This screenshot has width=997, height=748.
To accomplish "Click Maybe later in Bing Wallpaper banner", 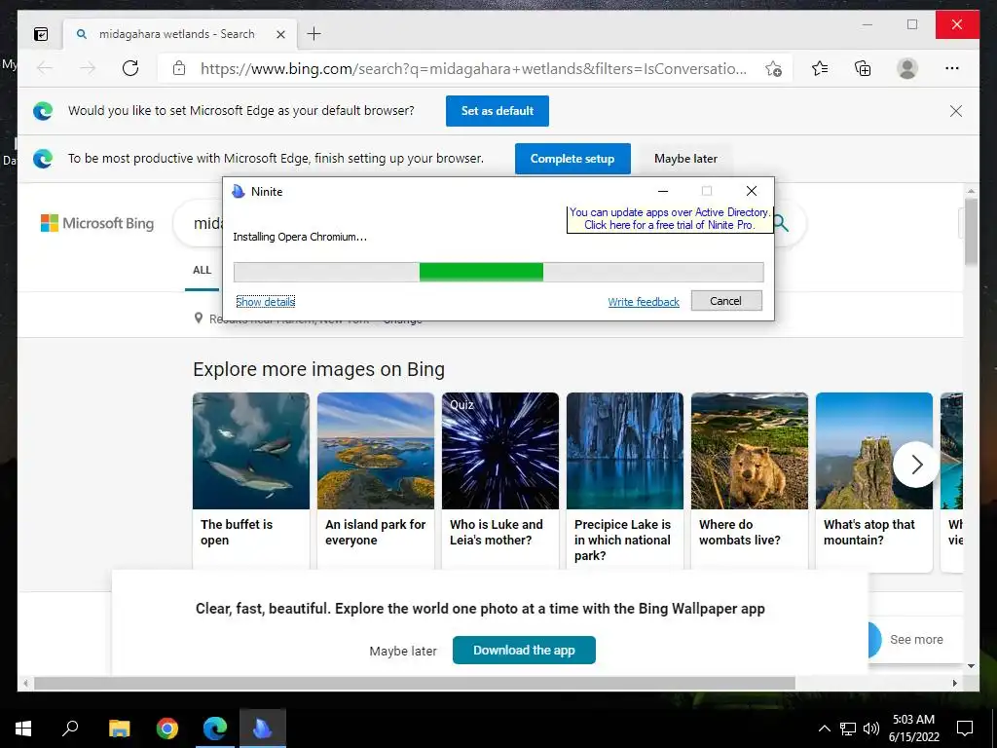I will click(x=403, y=652).
